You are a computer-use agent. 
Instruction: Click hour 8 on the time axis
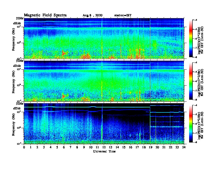point(77,147)
